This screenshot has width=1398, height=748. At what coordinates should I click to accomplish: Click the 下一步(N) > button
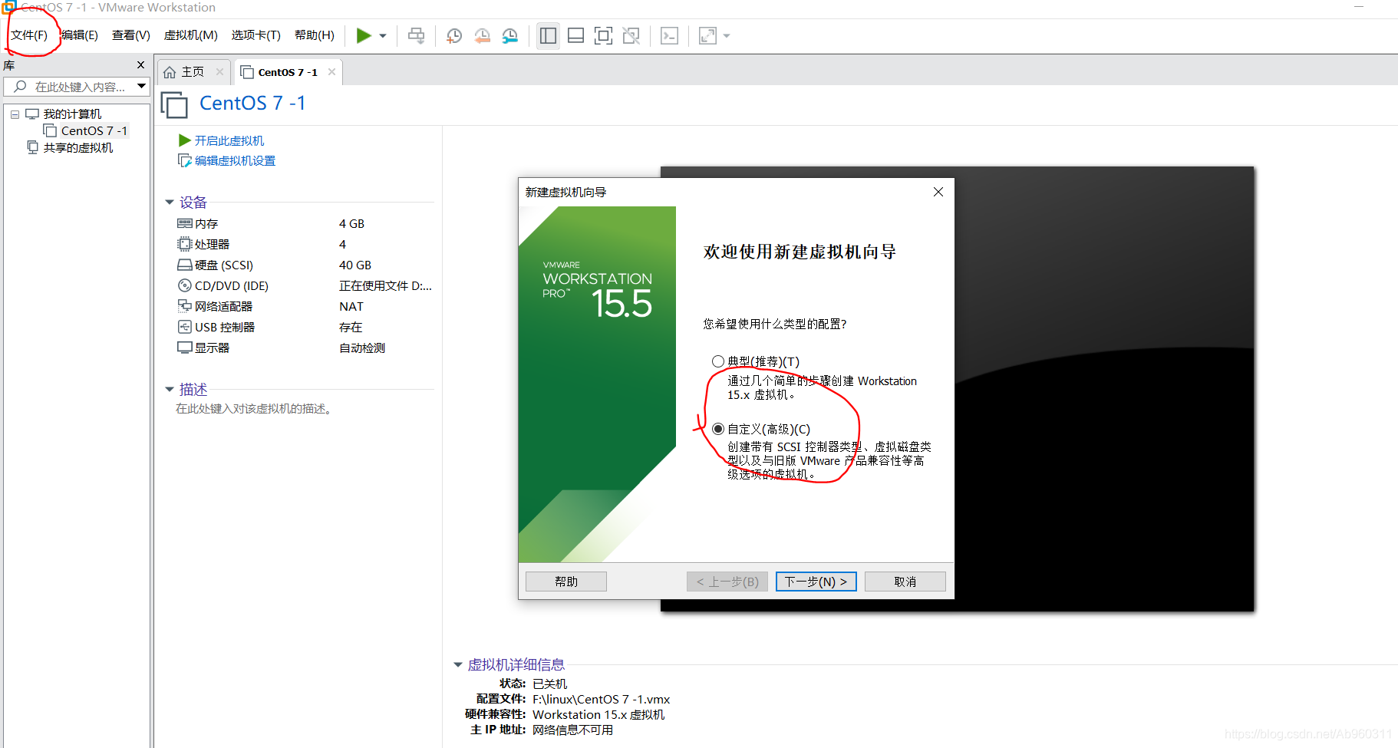(816, 582)
